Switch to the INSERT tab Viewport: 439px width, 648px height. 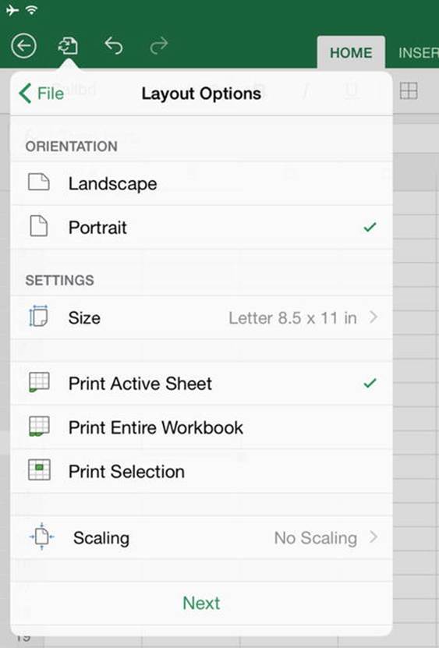[418, 52]
